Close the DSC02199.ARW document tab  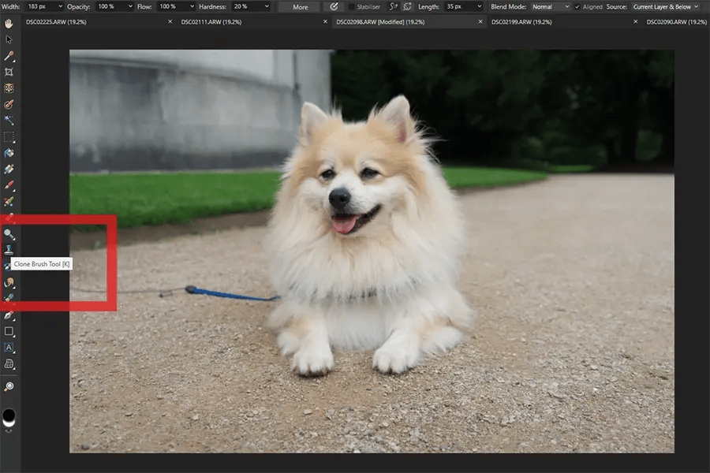(635, 22)
